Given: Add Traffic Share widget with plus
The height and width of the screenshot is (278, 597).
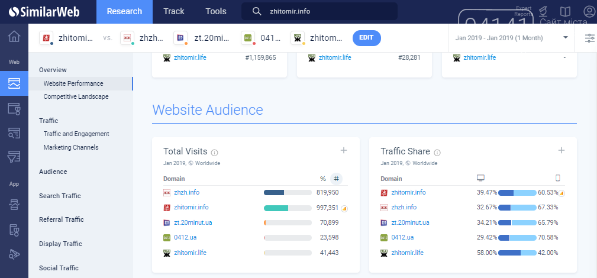Looking at the screenshot, I should pyautogui.click(x=561, y=150).
